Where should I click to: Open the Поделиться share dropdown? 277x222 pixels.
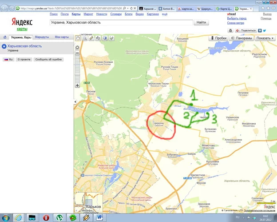[247, 30]
